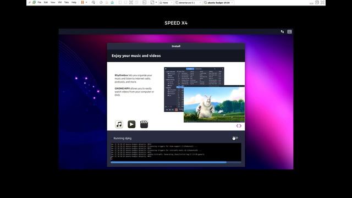The width and height of the screenshot is (352, 198).
Task: Click the send Ctrl+Alt+Del toolbar icon
Action: pos(94,2)
